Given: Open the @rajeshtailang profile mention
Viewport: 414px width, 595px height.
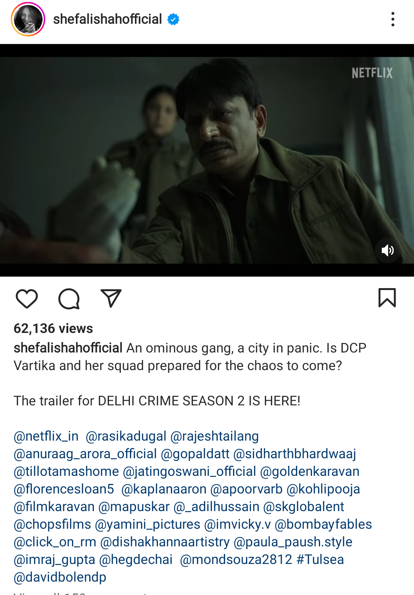Looking at the screenshot, I should 215,436.
